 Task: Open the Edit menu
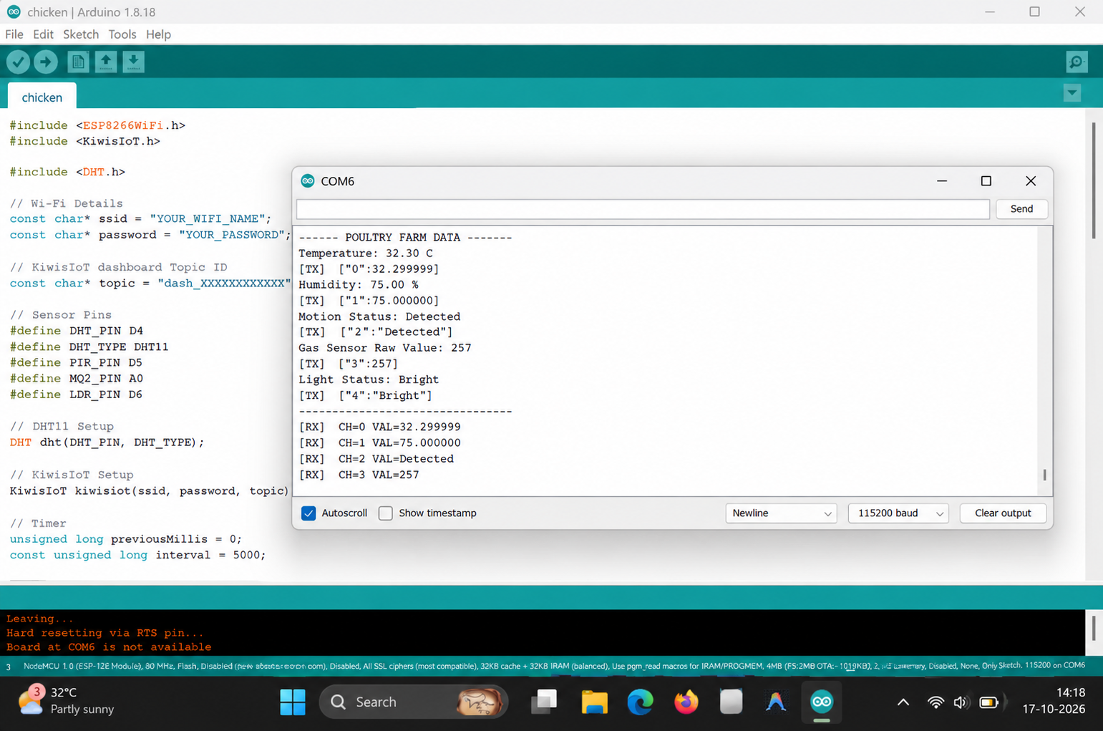43,34
